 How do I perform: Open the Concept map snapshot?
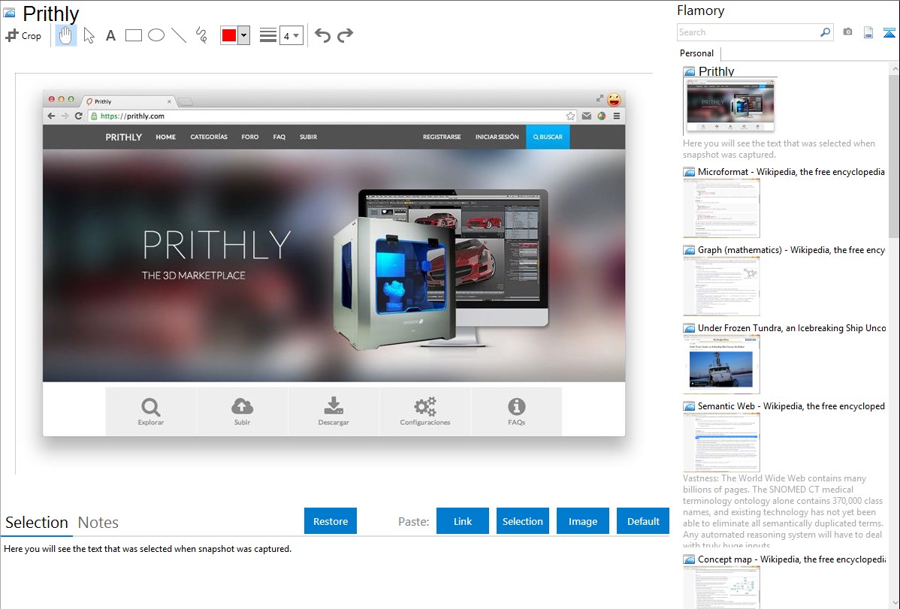coord(791,559)
